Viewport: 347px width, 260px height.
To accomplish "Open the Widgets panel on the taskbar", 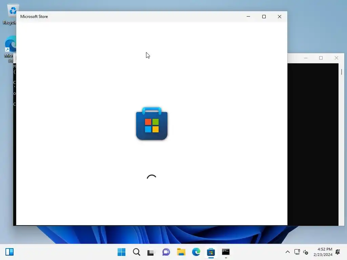I will pos(9,252).
